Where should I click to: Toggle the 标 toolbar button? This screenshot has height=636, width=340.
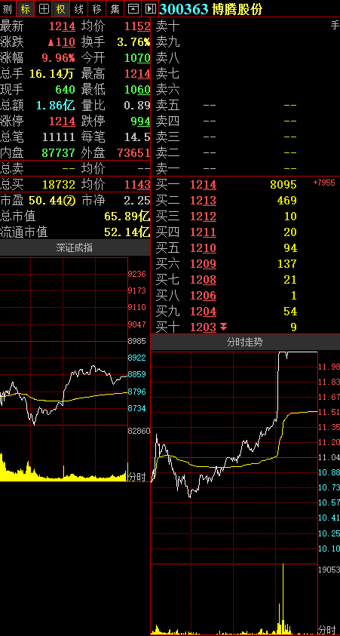[x=25, y=8]
